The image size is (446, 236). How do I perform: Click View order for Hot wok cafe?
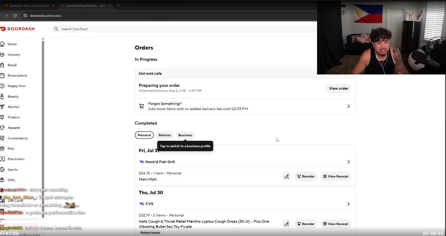(338, 88)
